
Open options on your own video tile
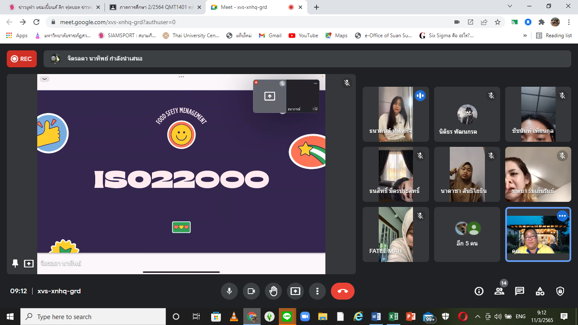click(562, 216)
